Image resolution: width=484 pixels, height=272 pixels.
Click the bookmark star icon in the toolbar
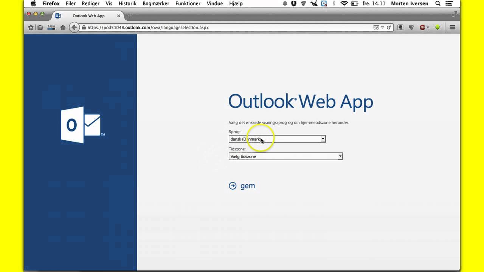[x=31, y=28]
